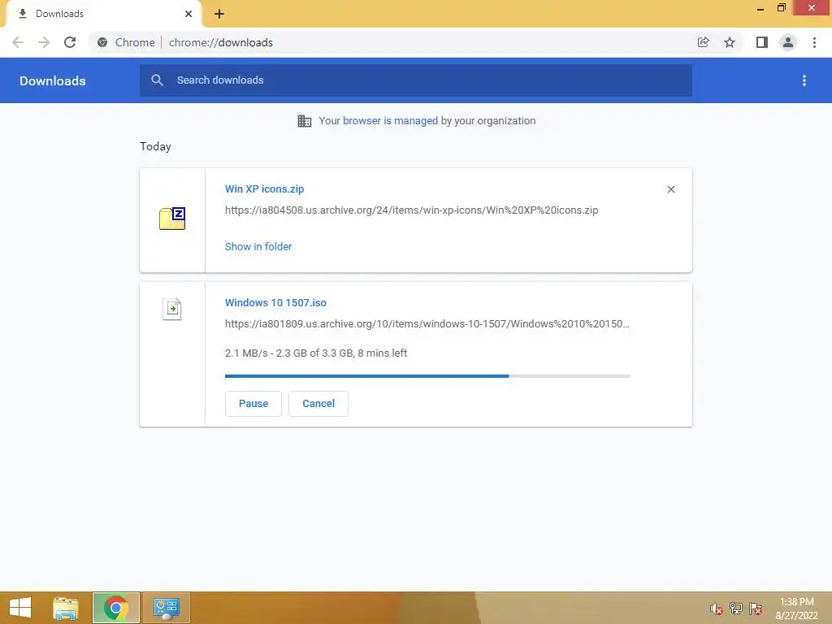Viewport: 832px width, 624px height.
Task: Open the Control Panel taskbar icon
Action: tap(166, 608)
